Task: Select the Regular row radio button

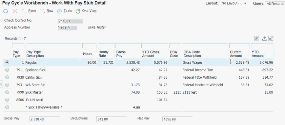Action: 7,62
